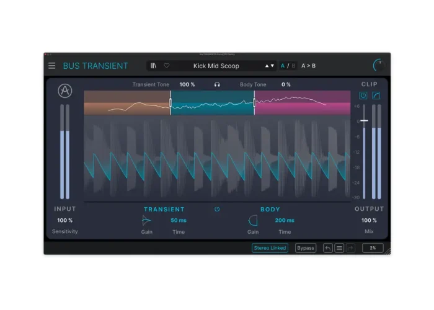Click the redo arrow icon
434x310 pixels.
coord(350,248)
